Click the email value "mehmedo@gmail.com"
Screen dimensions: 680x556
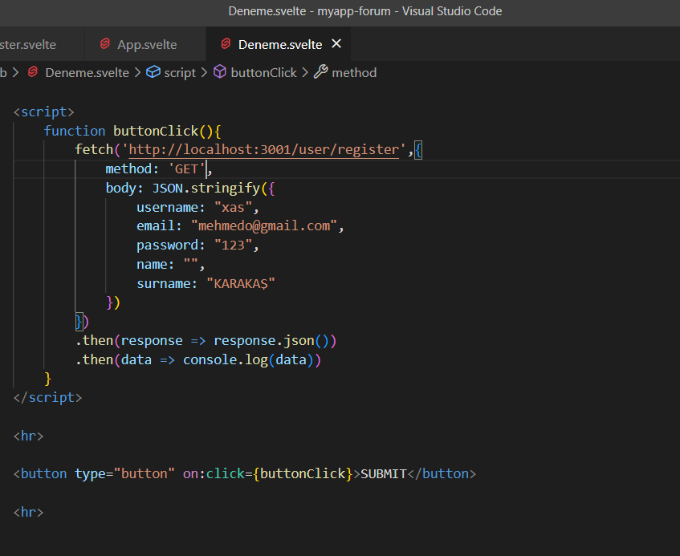pyautogui.click(x=264, y=225)
